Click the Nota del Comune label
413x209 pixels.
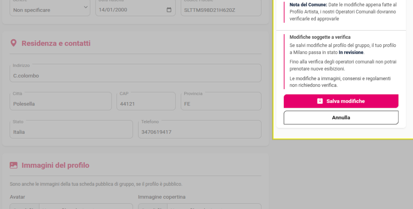(x=308, y=5)
